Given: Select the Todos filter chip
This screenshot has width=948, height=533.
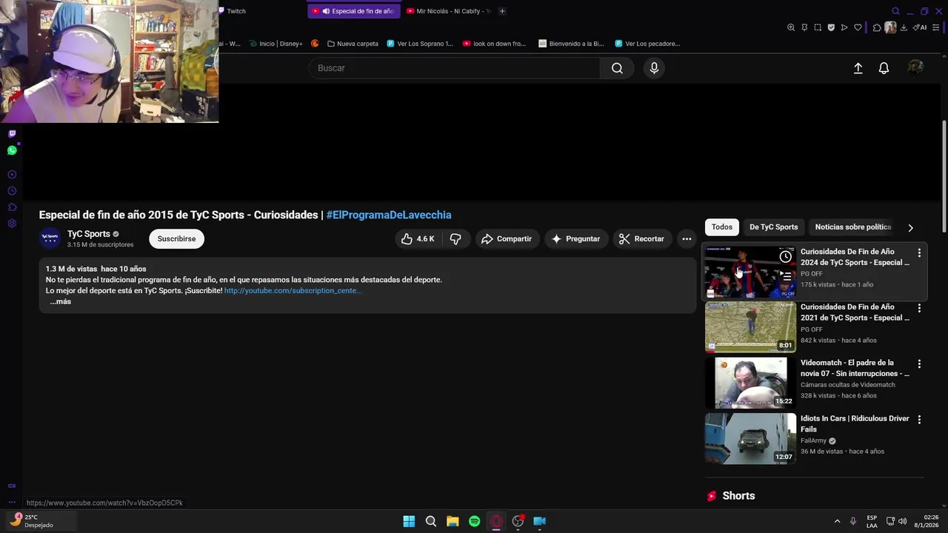Looking at the screenshot, I should coord(722,227).
